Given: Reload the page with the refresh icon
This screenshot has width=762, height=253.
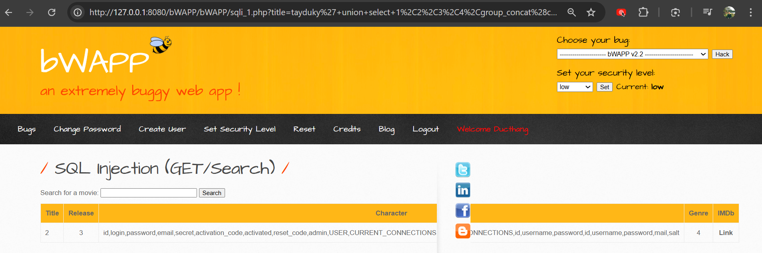Looking at the screenshot, I should pyautogui.click(x=52, y=12).
